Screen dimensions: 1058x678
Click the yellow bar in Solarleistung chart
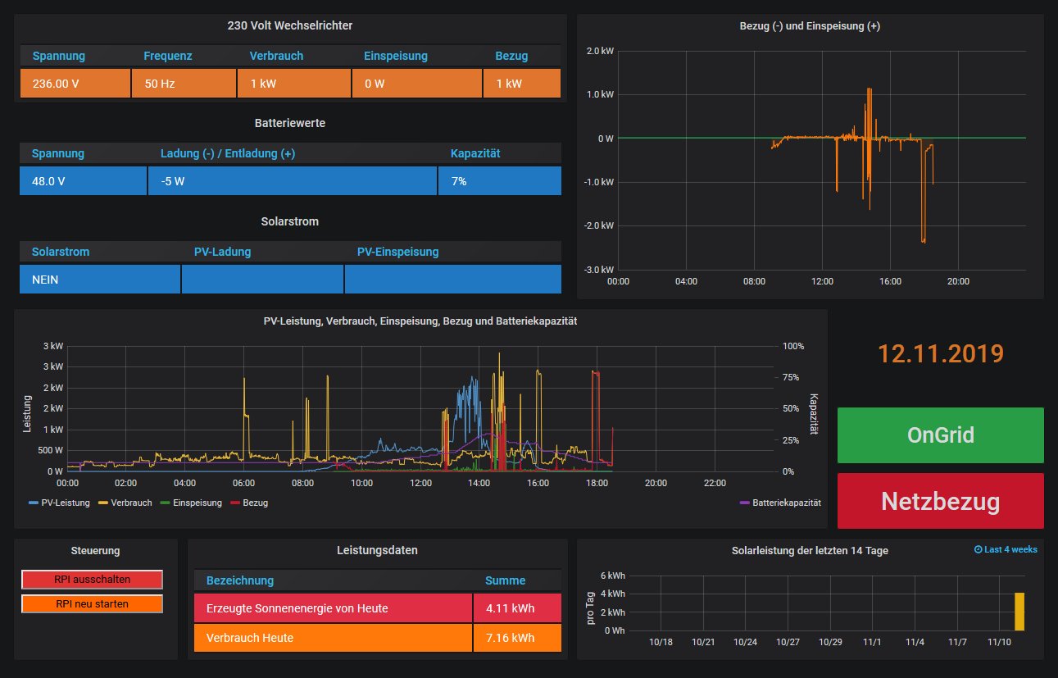coord(1019,612)
